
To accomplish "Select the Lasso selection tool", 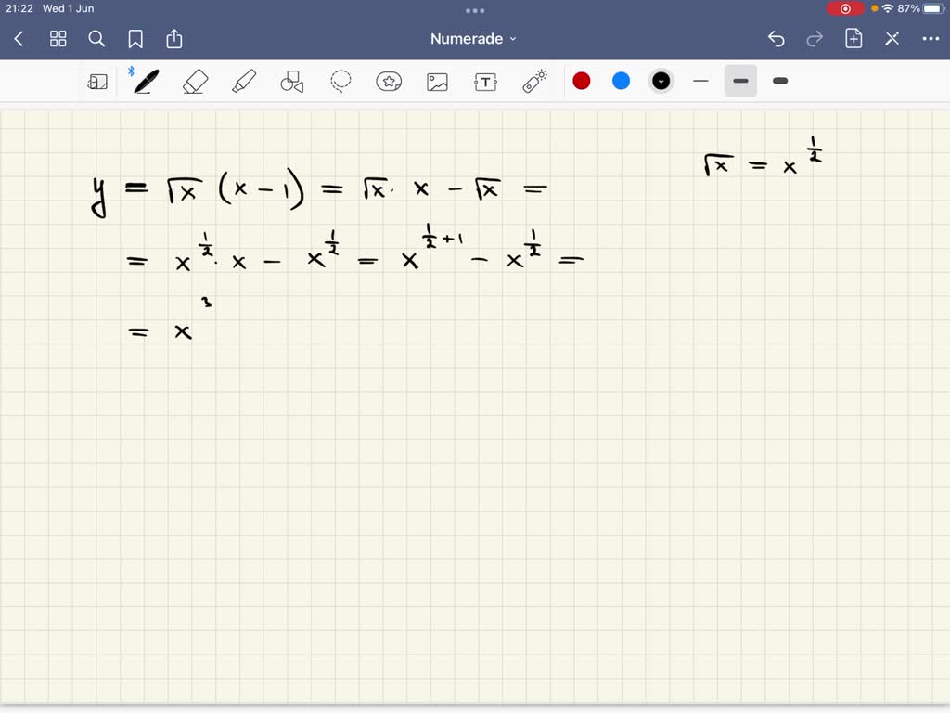I will [x=340, y=81].
